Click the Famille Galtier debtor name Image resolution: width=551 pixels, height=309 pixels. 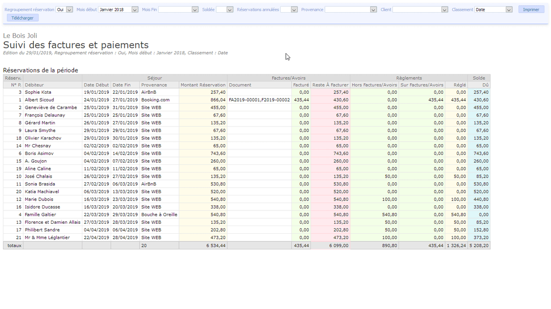pyautogui.click(x=41, y=215)
